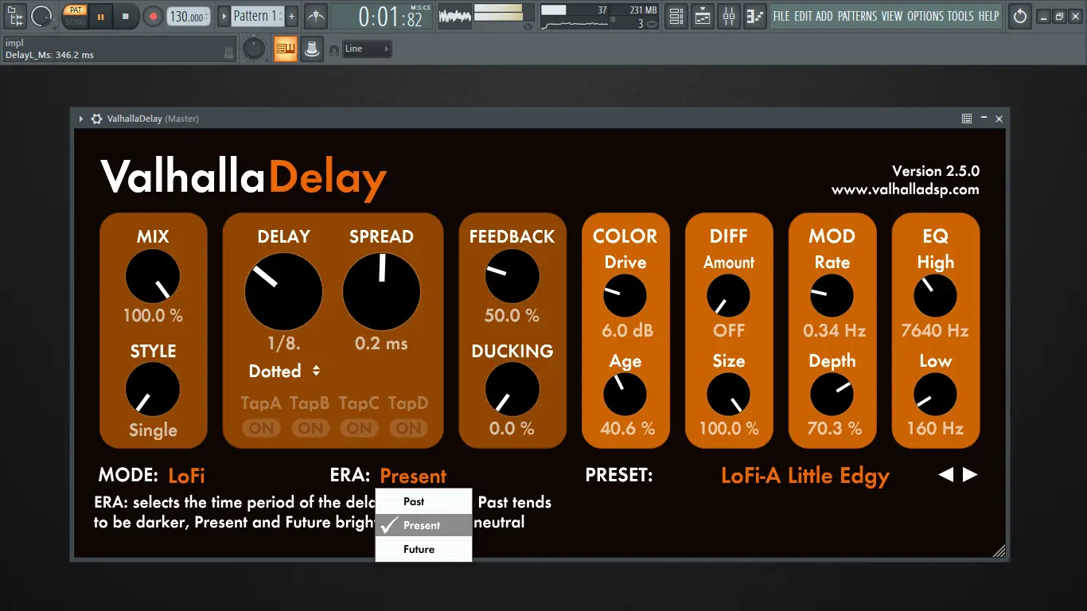Viewport: 1087px width, 611px height.
Task: Toggle TapA ON switch
Action: pyautogui.click(x=261, y=428)
